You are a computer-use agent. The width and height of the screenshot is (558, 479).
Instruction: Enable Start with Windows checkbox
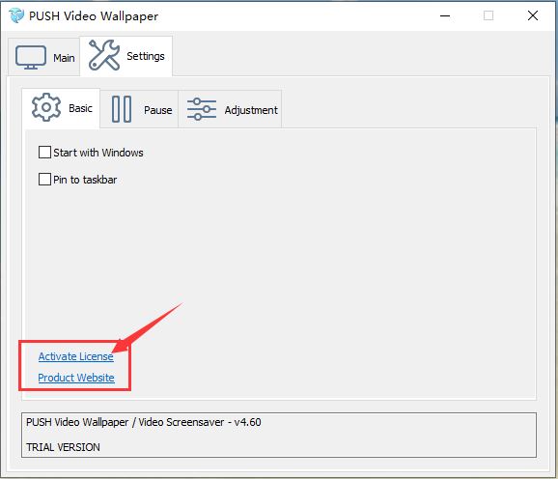coord(44,153)
